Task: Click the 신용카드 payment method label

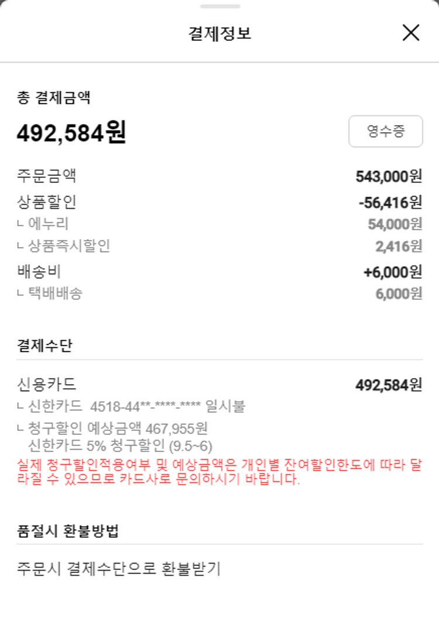Action: coord(47,385)
